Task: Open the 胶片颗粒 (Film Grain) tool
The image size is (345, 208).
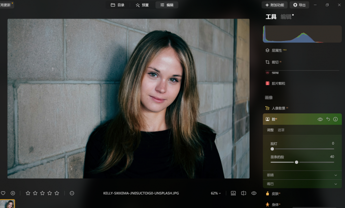Action: (278, 84)
